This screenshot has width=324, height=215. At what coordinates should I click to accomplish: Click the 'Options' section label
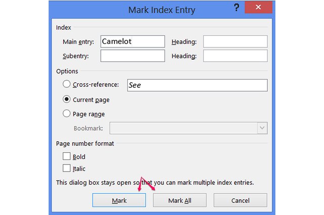tap(67, 71)
